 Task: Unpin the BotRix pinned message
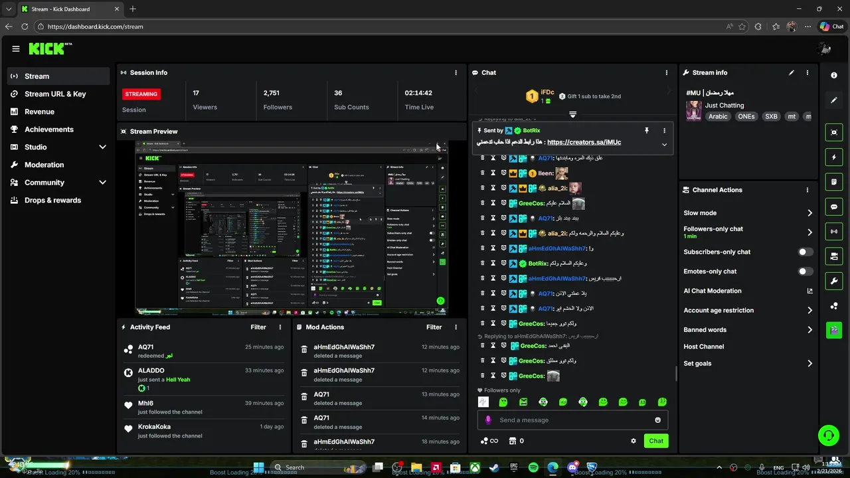click(x=647, y=131)
